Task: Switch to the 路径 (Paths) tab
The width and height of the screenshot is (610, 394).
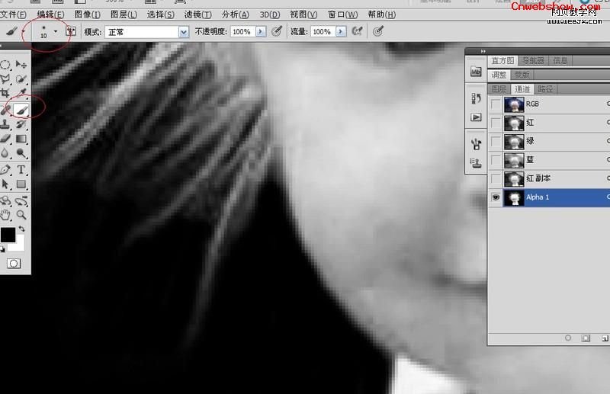Action: 545,88
